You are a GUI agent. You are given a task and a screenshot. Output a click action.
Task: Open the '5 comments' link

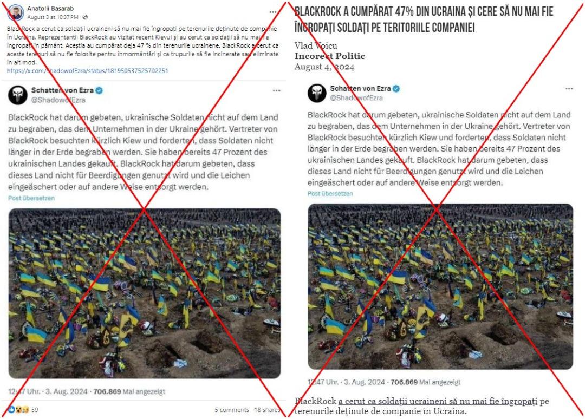(232, 410)
